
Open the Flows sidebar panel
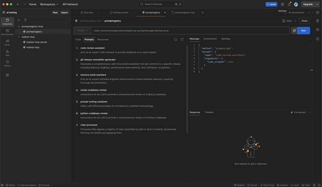pos(7,43)
